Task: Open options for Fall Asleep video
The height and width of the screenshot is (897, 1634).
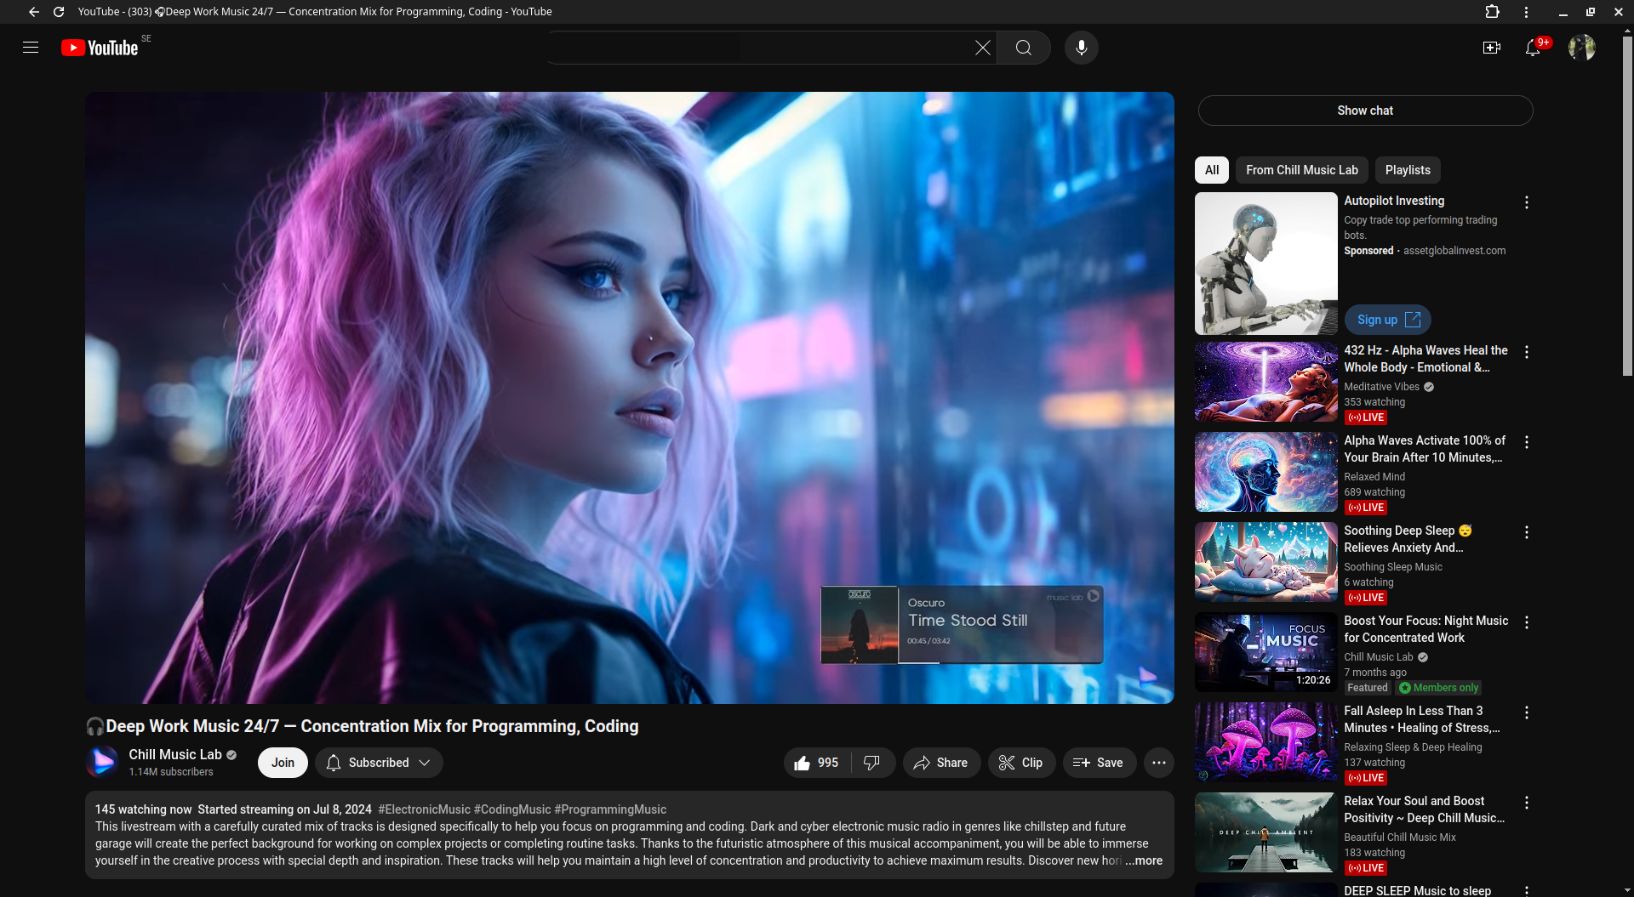Action: [x=1526, y=712]
